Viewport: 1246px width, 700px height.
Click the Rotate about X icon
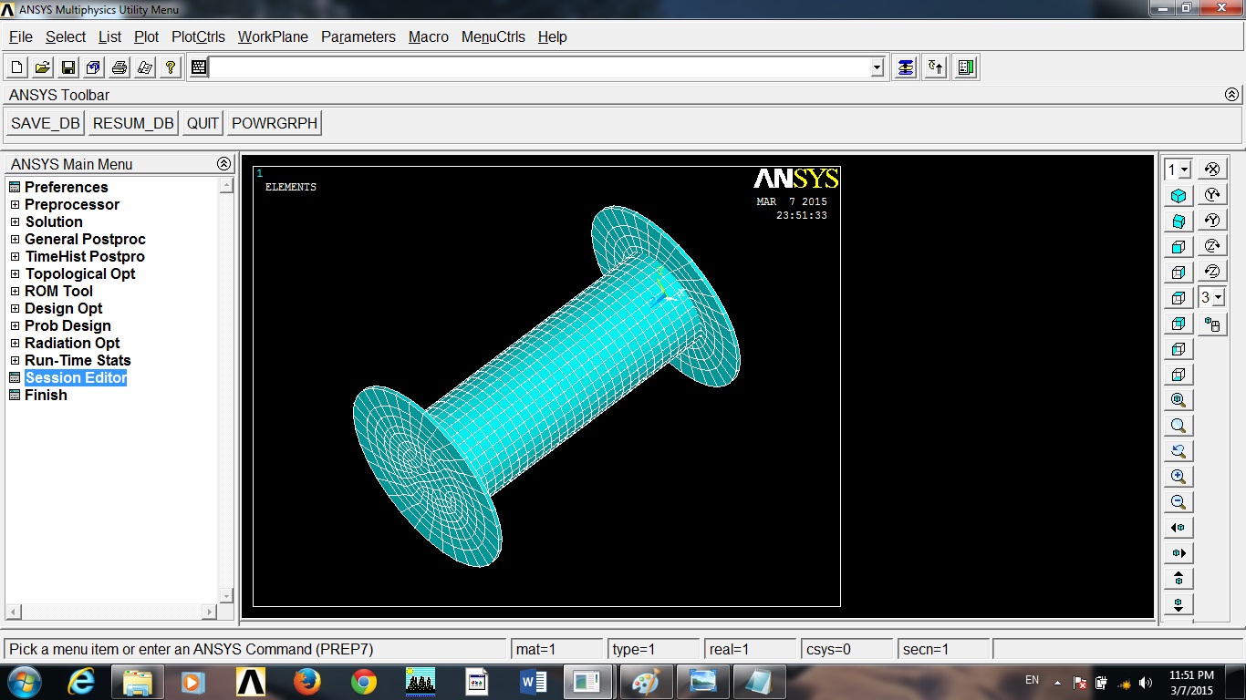point(1212,170)
